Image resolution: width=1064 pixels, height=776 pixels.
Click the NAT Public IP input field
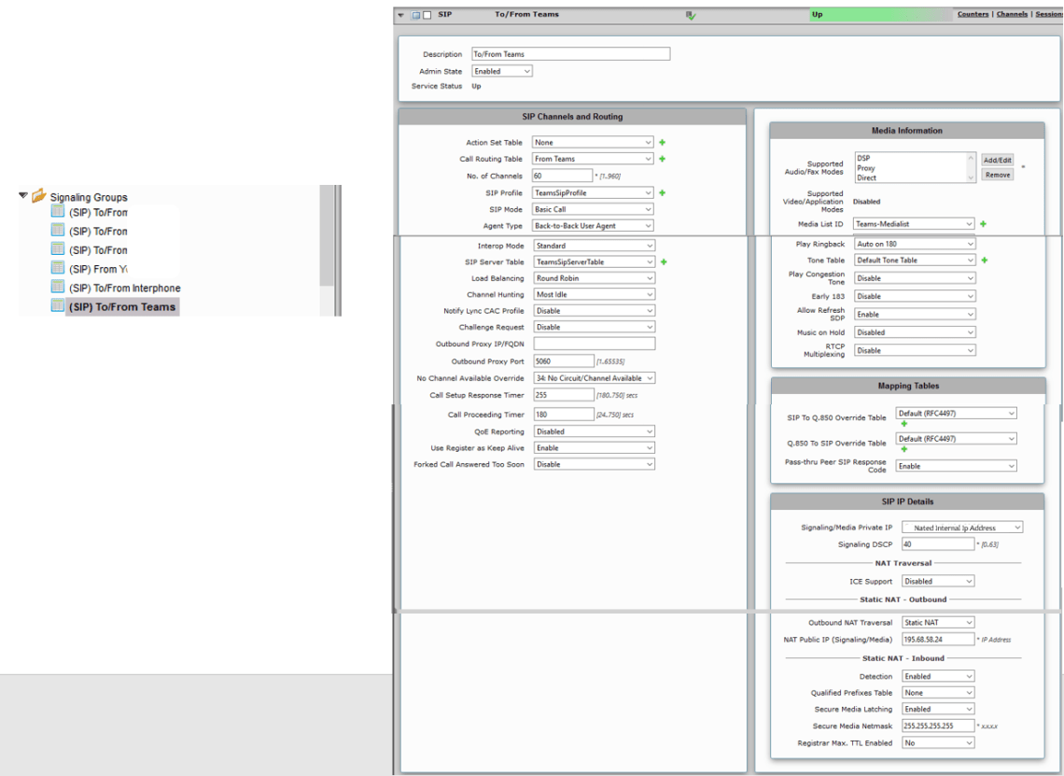(x=937, y=640)
